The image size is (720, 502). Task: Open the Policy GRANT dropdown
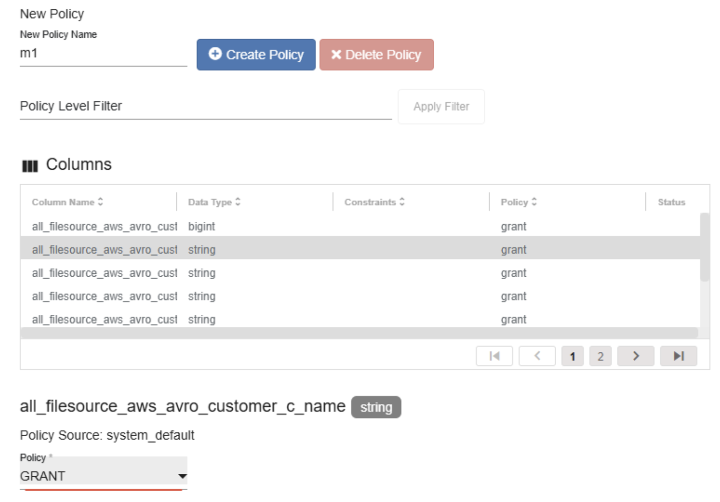click(x=103, y=476)
